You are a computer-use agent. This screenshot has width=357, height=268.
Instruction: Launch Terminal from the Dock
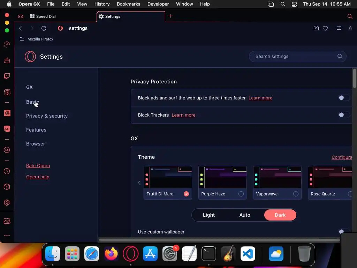pyautogui.click(x=208, y=254)
